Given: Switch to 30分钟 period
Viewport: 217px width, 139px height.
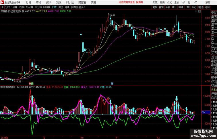Looking at the screenshot, I should 38,7.
